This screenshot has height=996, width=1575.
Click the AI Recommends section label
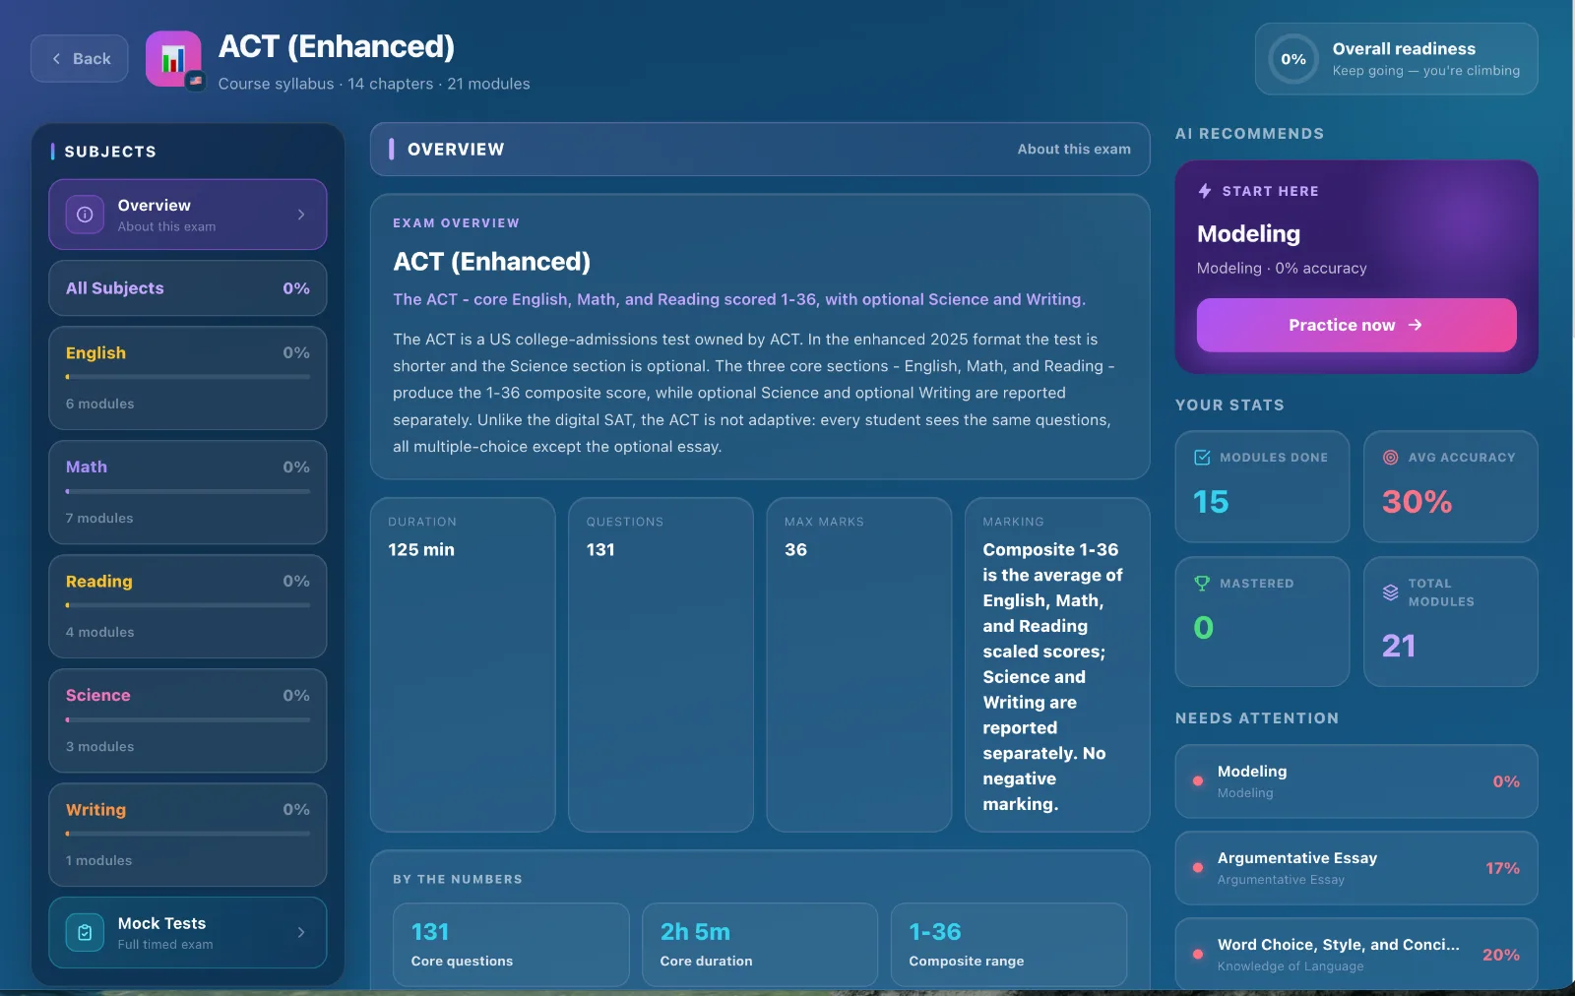[x=1250, y=134]
